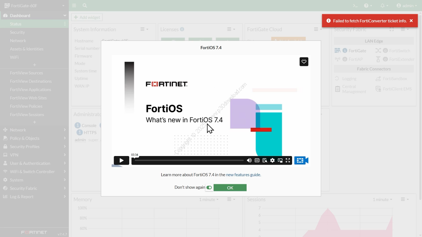The image size is (422, 237).
Task: Click the FortiSandbox fabric connector
Action: click(391, 79)
